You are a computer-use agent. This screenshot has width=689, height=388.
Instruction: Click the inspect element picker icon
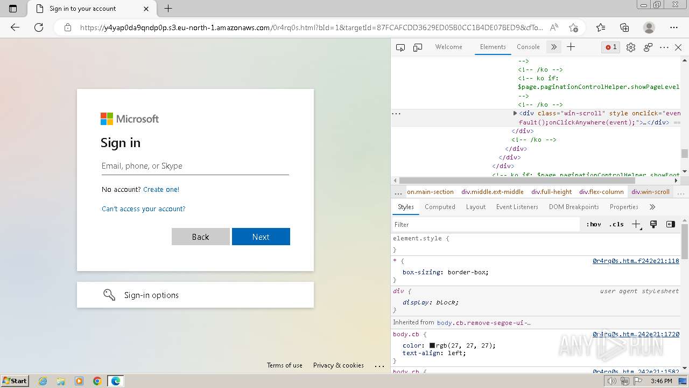click(x=400, y=47)
